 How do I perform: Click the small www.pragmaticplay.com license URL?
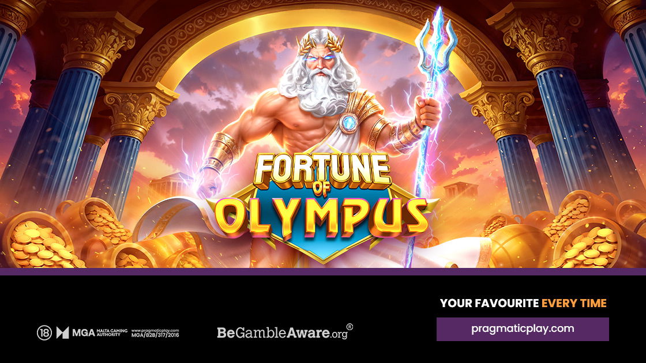(155, 330)
